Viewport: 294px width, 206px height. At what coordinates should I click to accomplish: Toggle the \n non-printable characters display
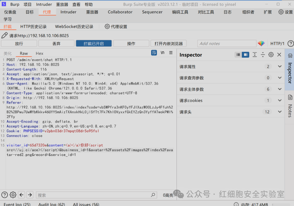[x=162, y=53]
